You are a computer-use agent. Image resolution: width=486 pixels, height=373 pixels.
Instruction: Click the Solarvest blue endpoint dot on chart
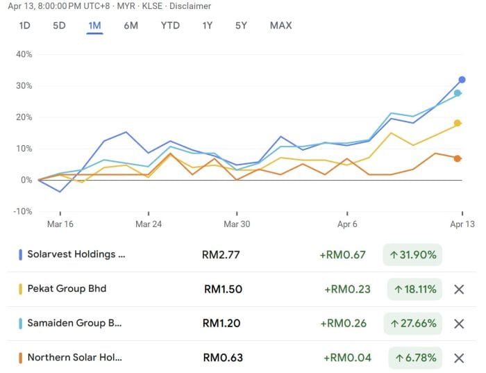[462, 80]
